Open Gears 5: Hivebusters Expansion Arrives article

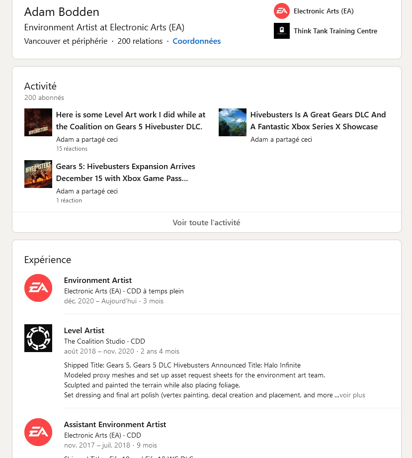(126, 173)
